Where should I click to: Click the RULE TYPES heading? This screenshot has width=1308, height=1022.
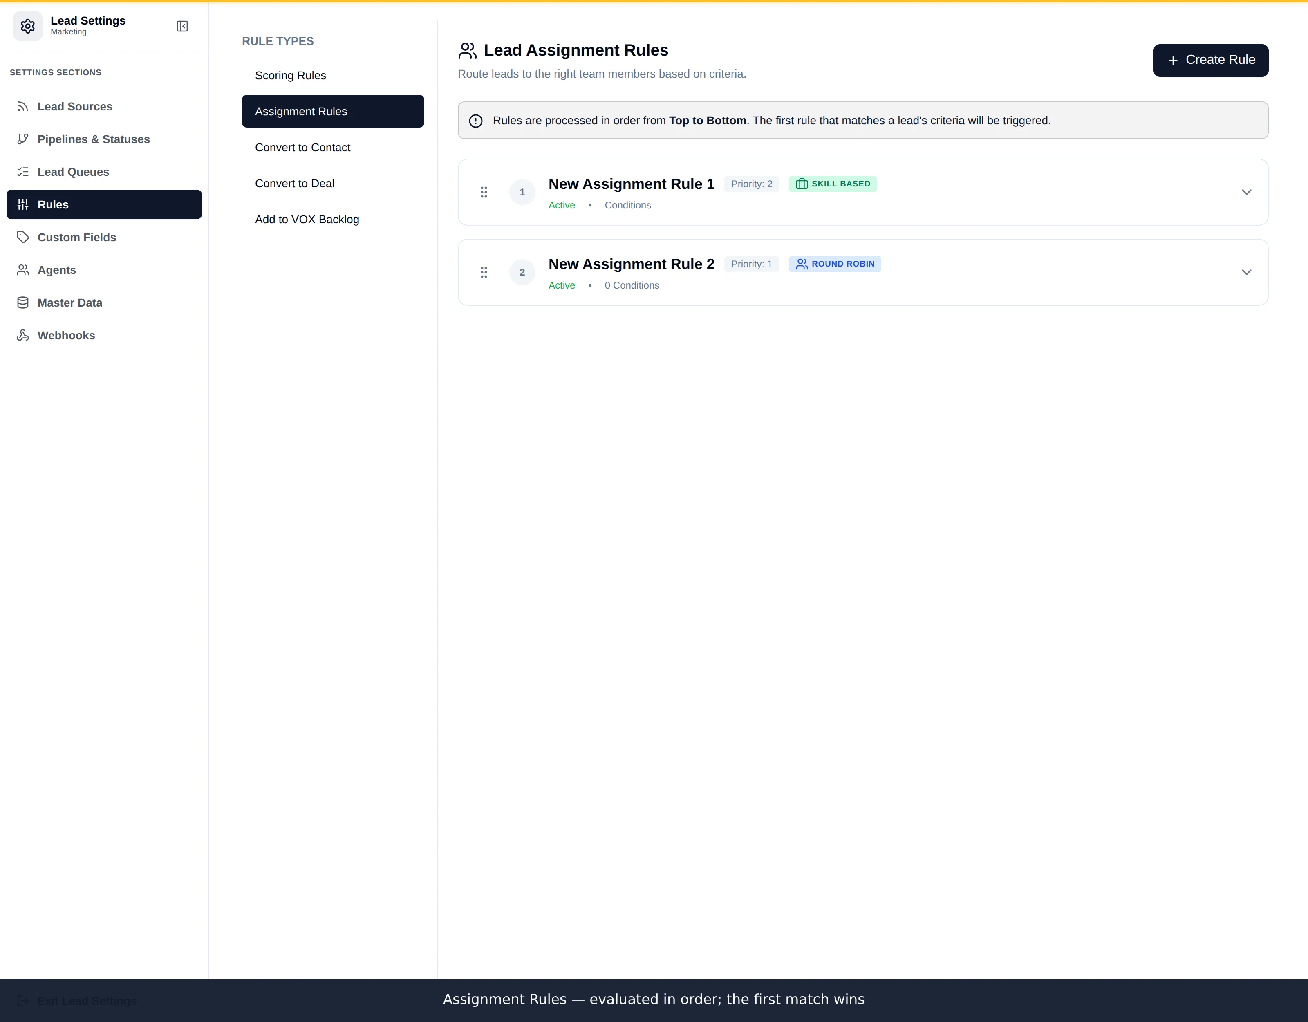pyautogui.click(x=278, y=41)
